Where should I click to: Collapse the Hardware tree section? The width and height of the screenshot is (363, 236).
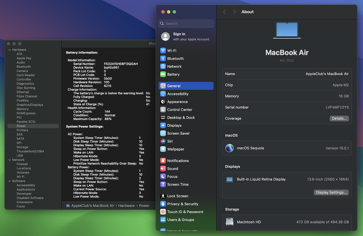[x=9, y=50]
